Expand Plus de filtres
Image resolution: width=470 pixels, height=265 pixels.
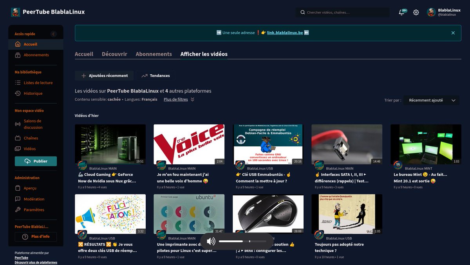[179, 99]
